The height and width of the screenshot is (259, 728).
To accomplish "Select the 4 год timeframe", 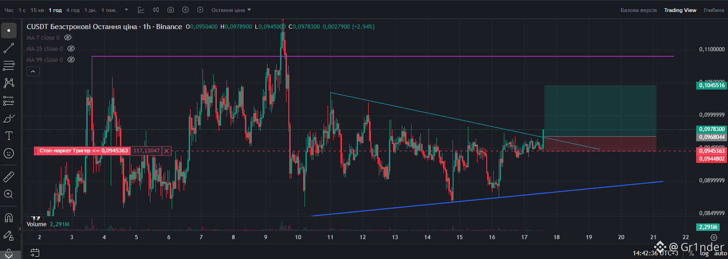I will click(73, 10).
